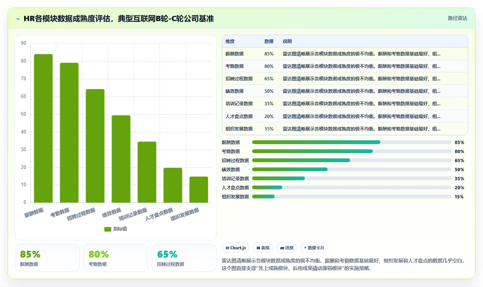Viewport: 483px width, 287px height.
Task: Click the 培训记录数据 35% progress bar
Action: click(x=352, y=178)
